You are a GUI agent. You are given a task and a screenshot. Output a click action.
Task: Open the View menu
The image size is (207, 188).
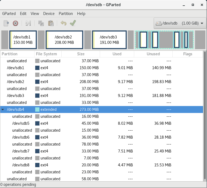click(35, 14)
